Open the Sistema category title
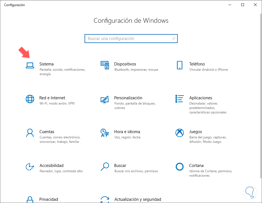 tap(47, 64)
